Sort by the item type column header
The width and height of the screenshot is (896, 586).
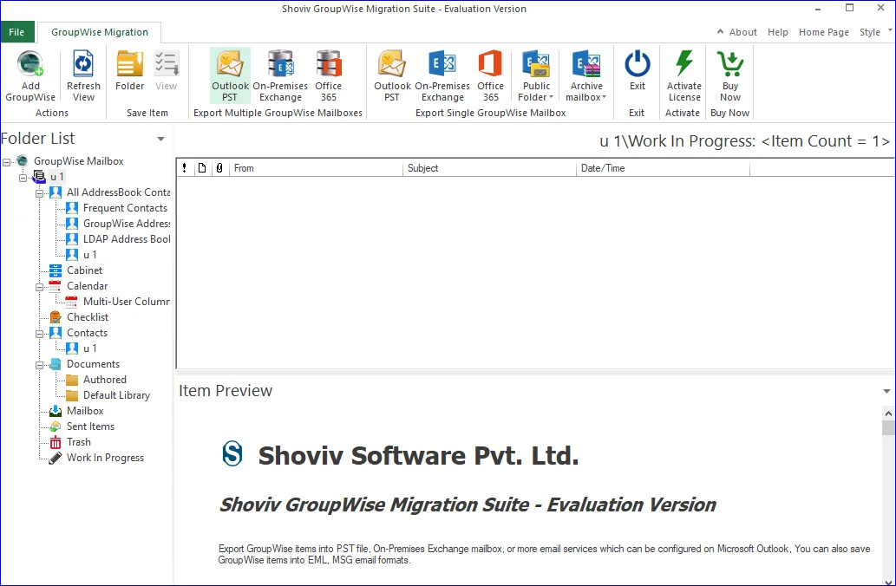[202, 168]
